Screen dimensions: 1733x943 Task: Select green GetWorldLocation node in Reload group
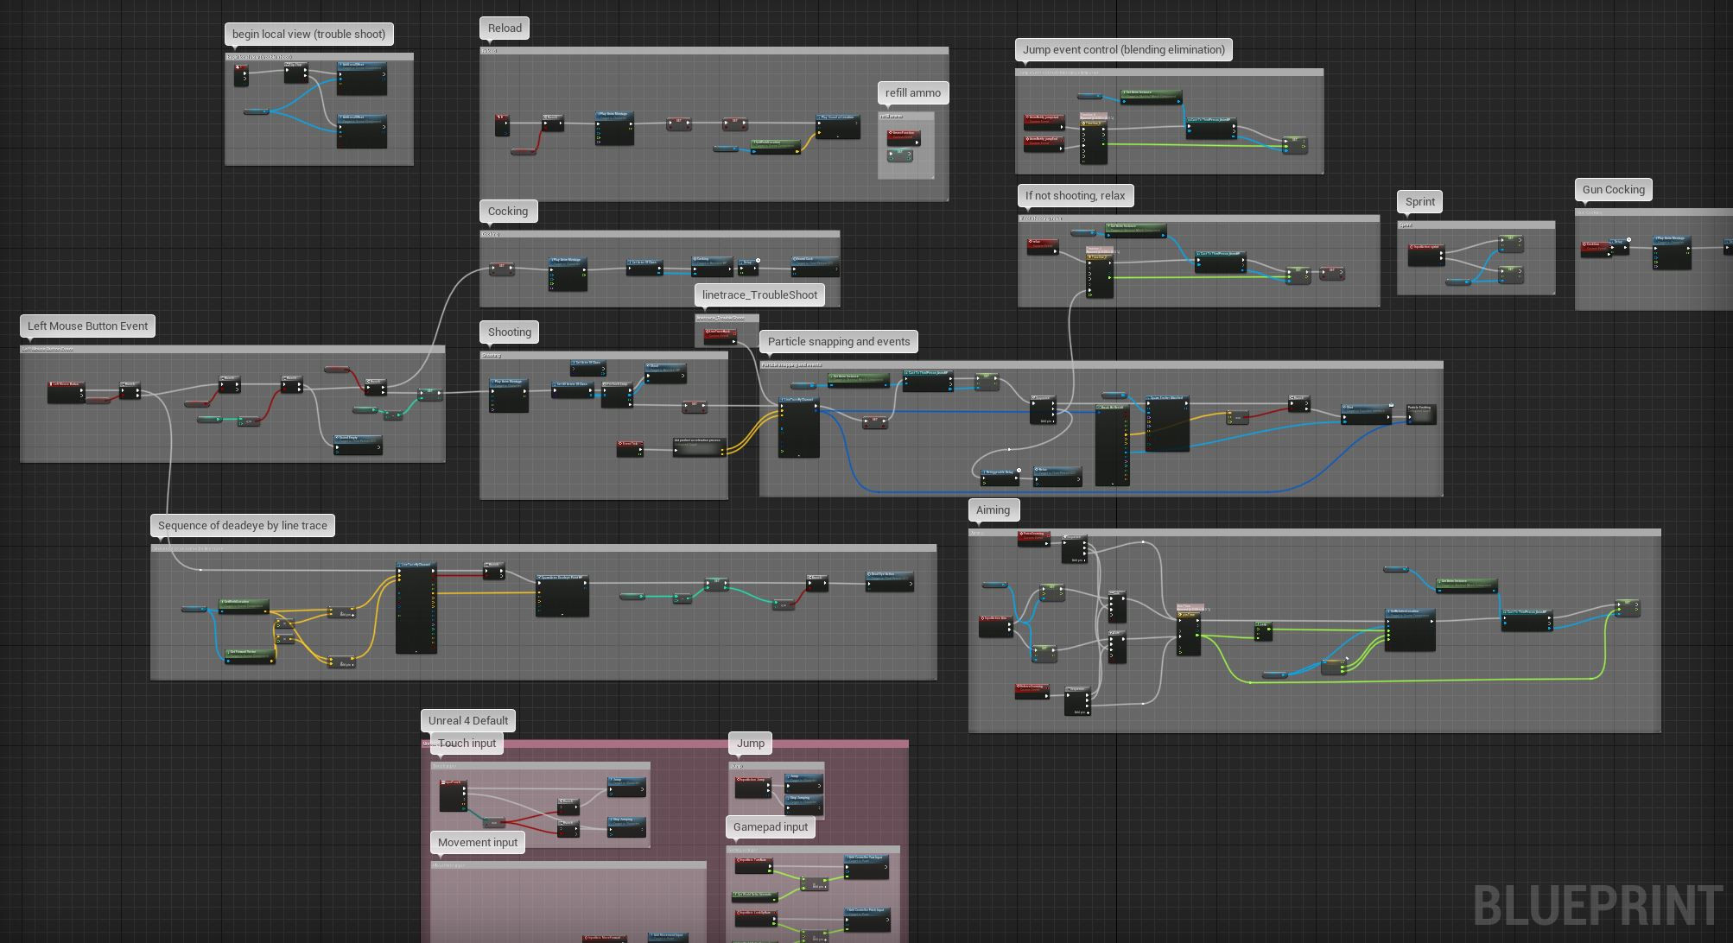click(776, 147)
